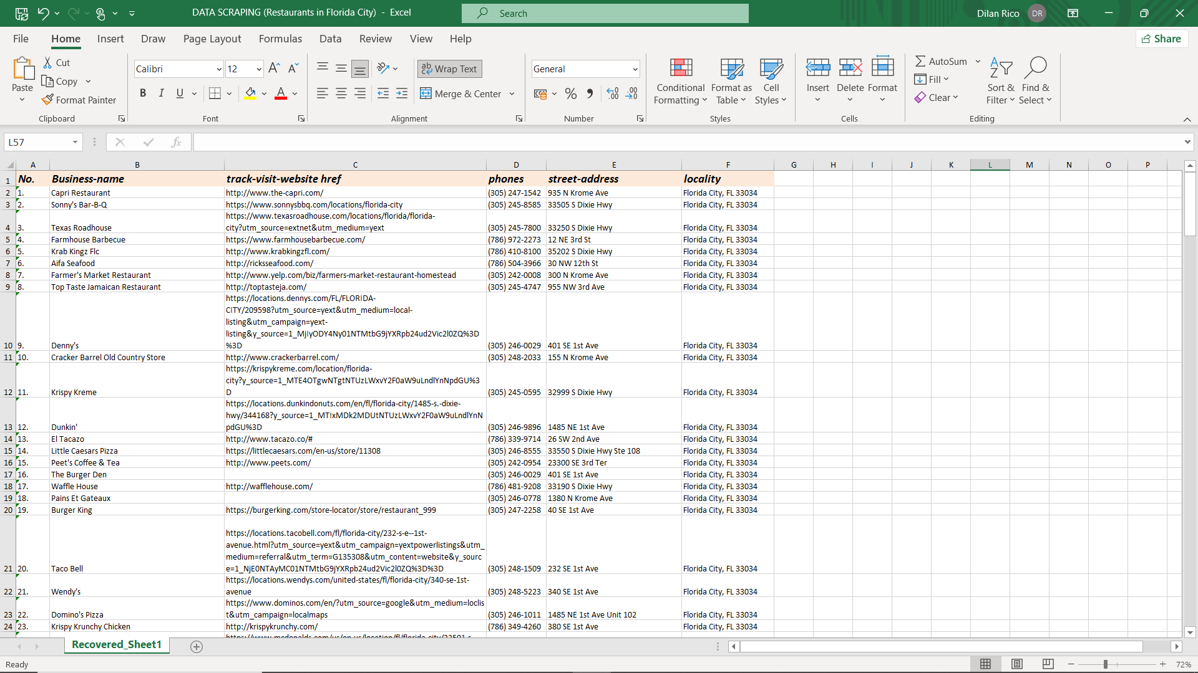Screen dimensions: 1198x673
Task: Add a new sheet with plus icon
Action: coord(197,647)
